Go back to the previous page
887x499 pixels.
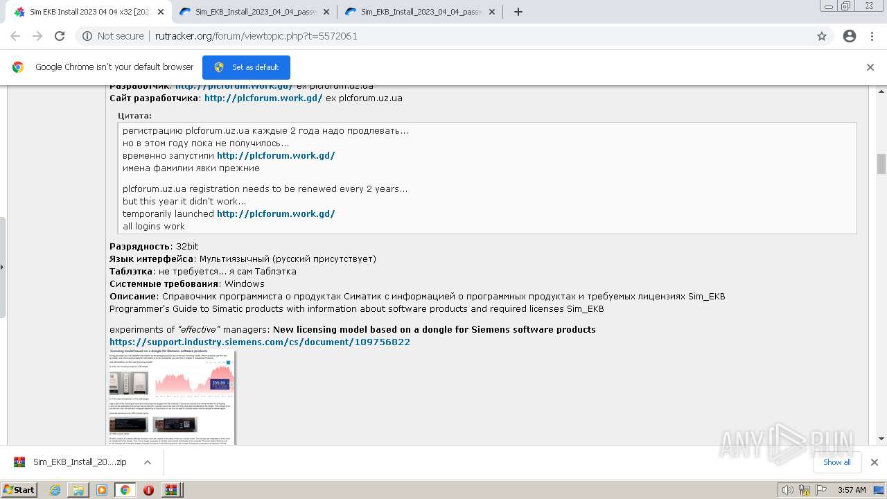click(x=15, y=36)
